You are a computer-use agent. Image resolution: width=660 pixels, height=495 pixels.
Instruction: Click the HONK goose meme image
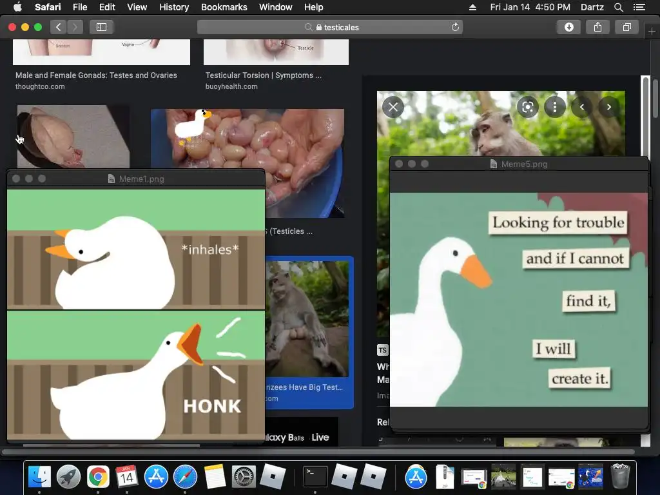(136, 315)
